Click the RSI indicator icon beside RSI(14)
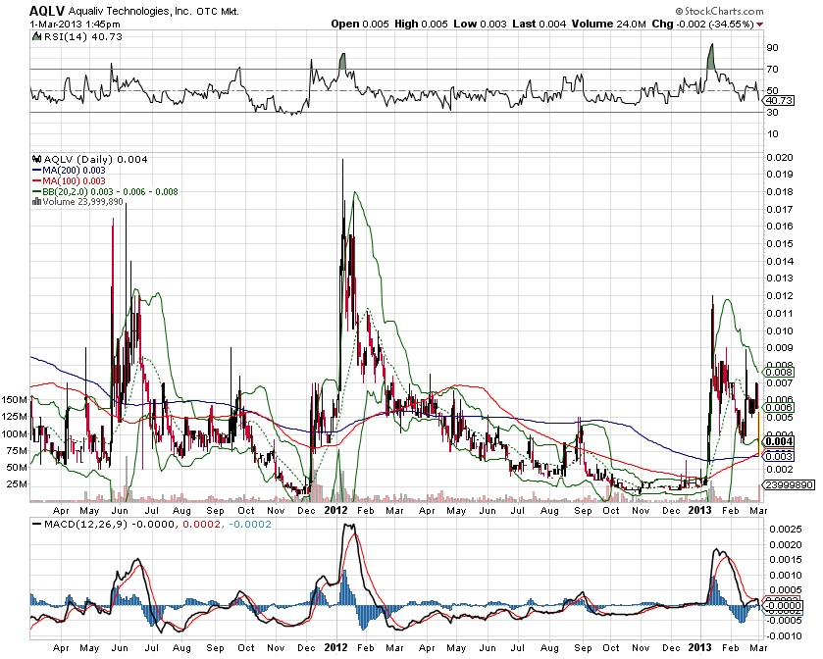This screenshot has height=659, width=823. (36, 36)
